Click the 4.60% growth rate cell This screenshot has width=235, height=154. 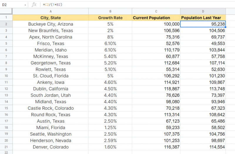(110, 82)
